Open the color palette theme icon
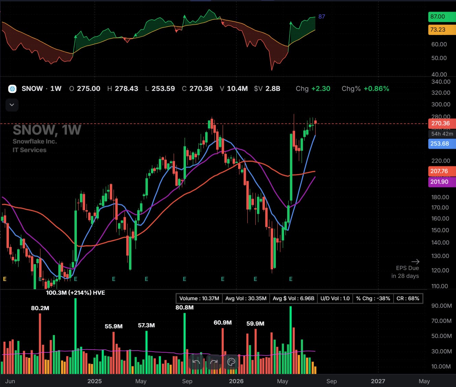Image resolution: width=456 pixels, height=387 pixels. coord(231,362)
